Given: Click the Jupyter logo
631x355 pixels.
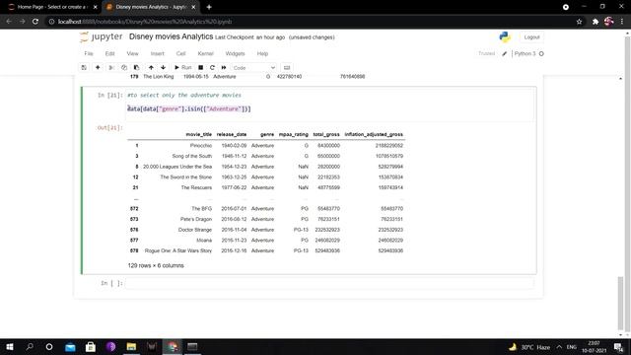Looking at the screenshot, I should coord(102,37).
